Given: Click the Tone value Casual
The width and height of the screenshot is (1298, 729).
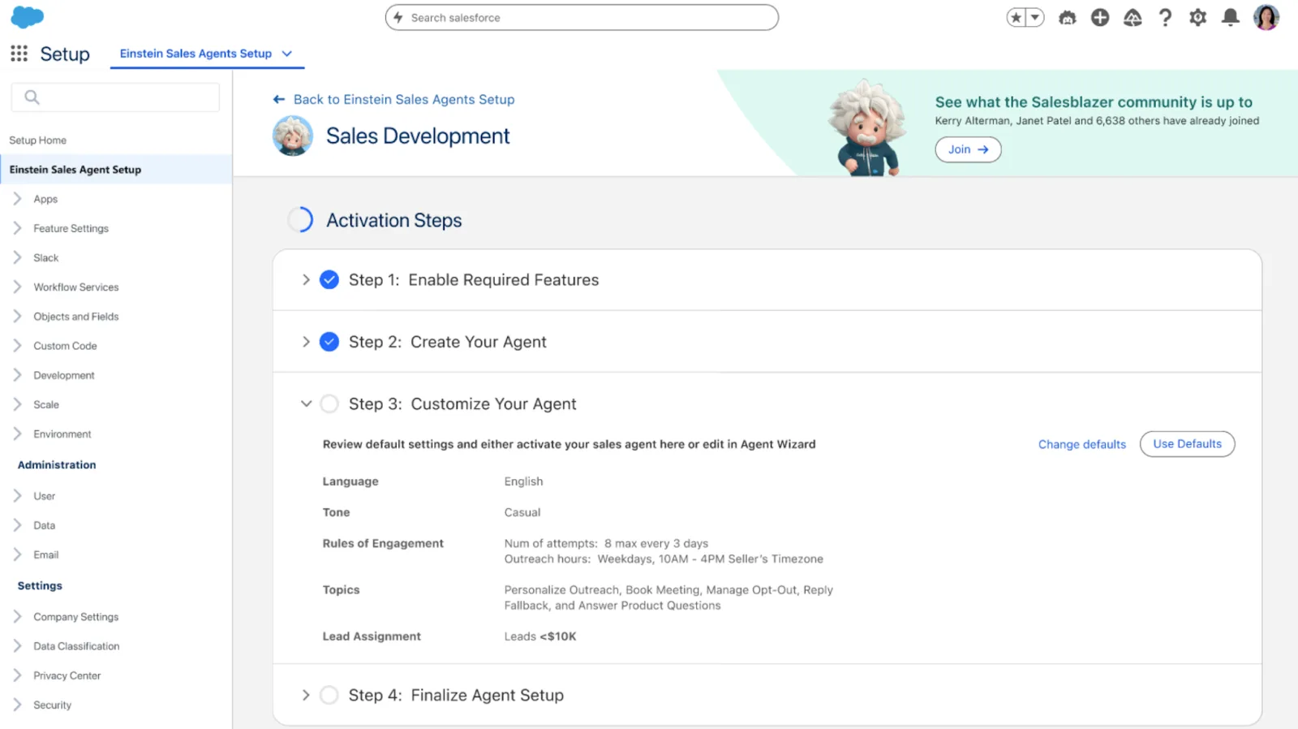Looking at the screenshot, I should [522, 512].
